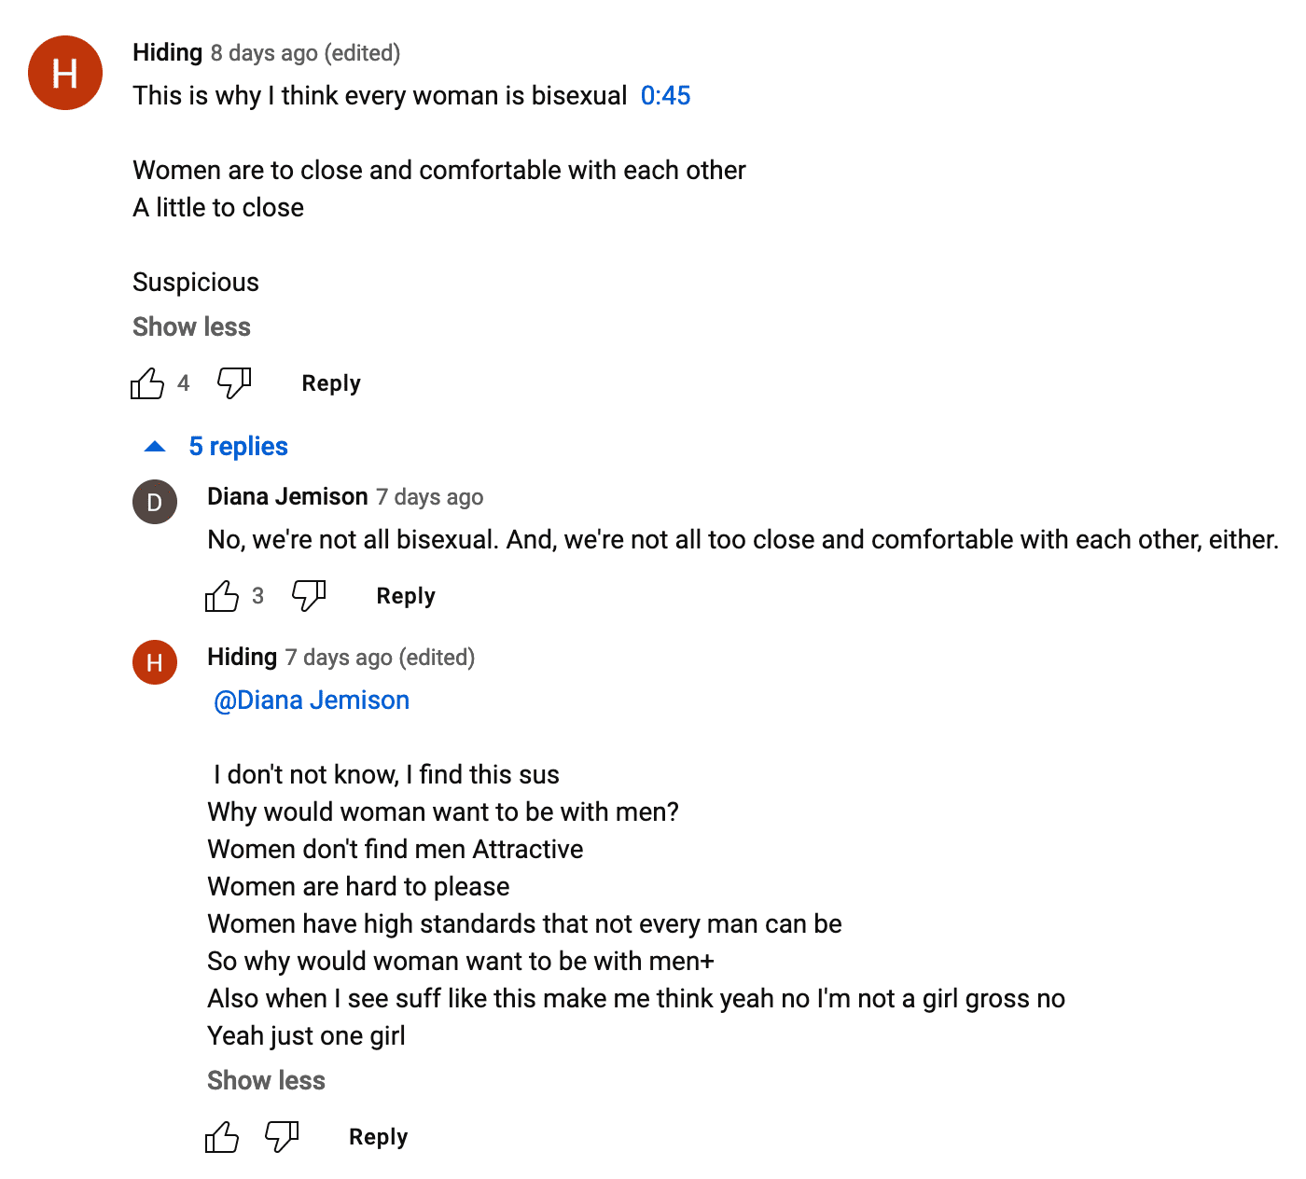
Task: Like Hiding's top-level bisexual comment
Action: tap(147, 383)
